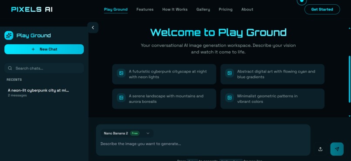Viewport: 351px width, 161px height.
Task: Click image icon on abstract digital art card
Action: click(229, 73)
